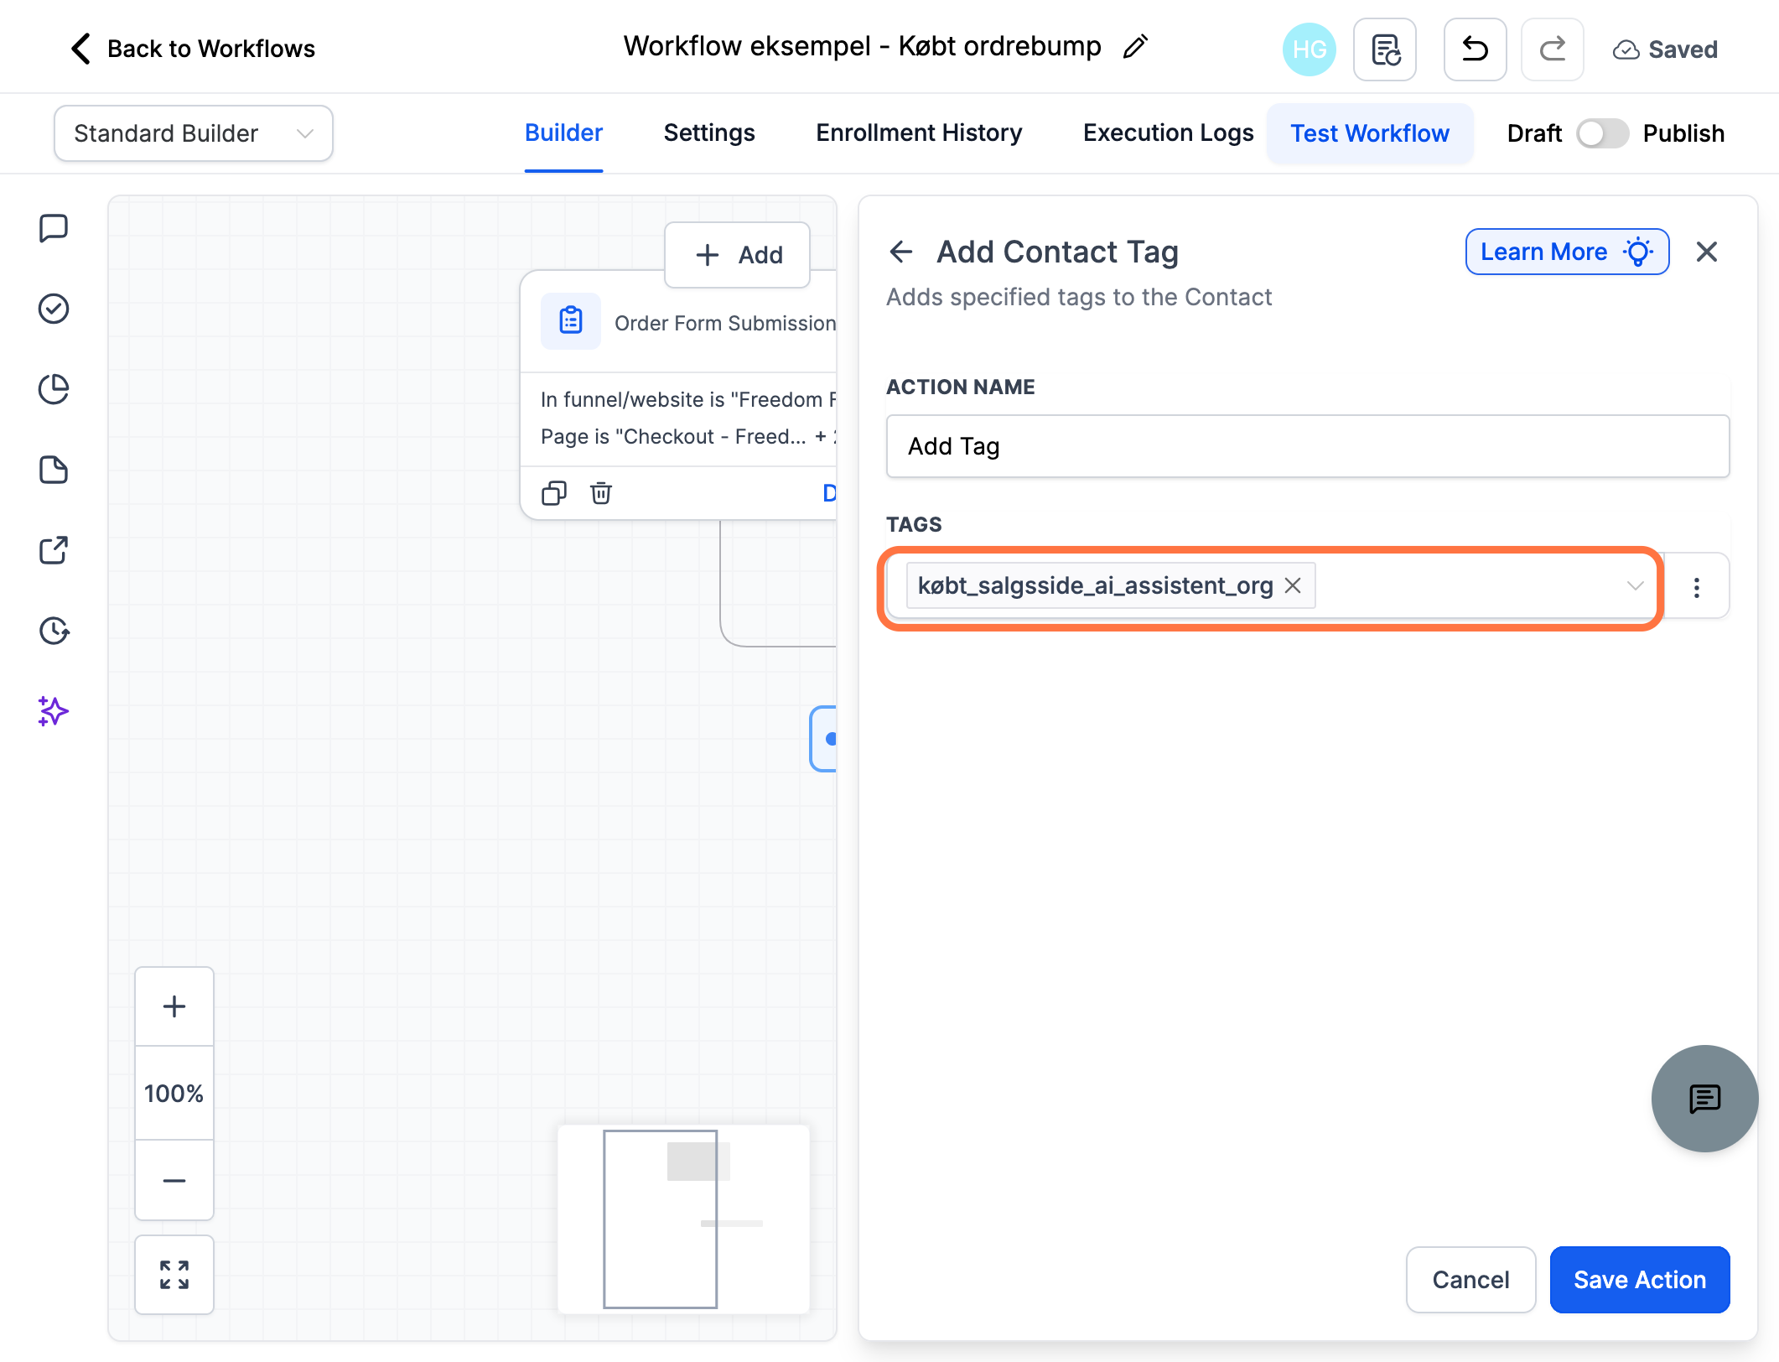Viewport: 1779px width, 1362px height.
Task: Open the clock history sidebar icon
Action: 54,631
